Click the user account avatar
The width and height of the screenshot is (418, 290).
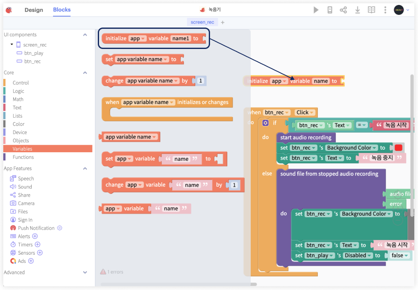coord(399,10)
